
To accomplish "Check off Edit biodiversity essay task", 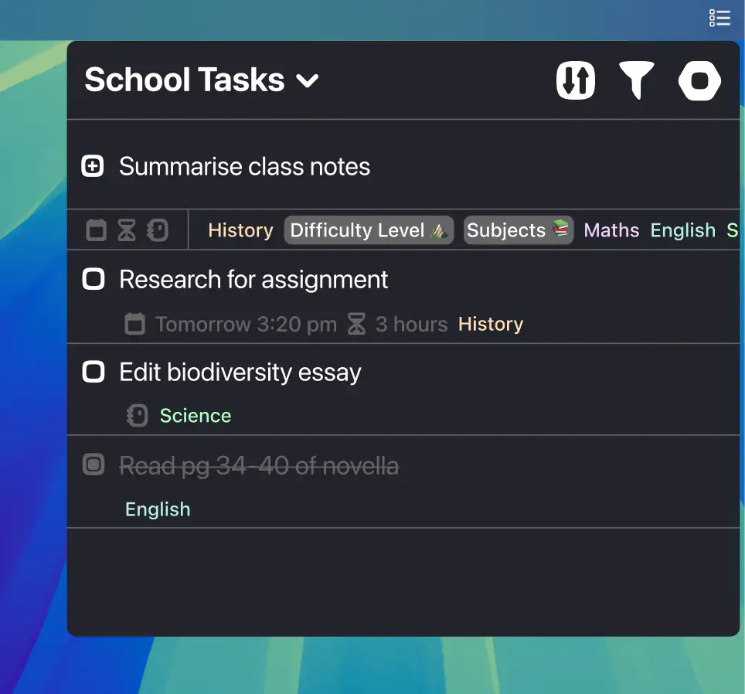I will point(93,372).
